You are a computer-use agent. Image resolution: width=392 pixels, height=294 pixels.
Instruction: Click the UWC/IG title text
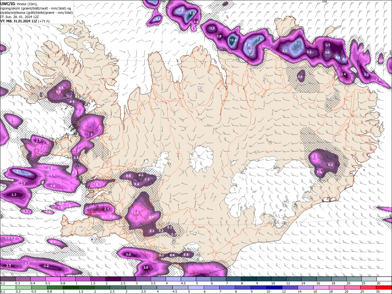point(7,4)
